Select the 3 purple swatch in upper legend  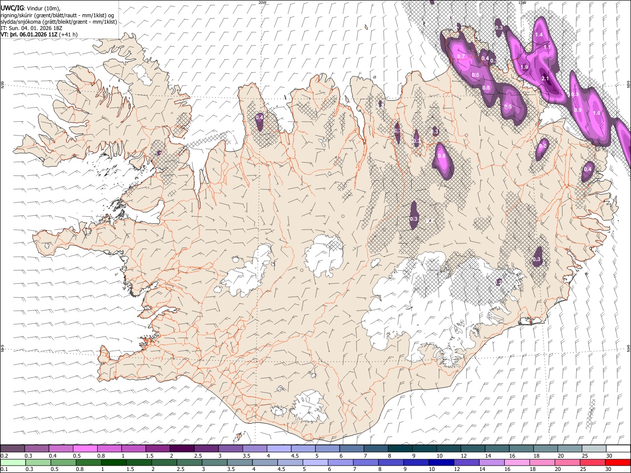(x=231, y=448)
